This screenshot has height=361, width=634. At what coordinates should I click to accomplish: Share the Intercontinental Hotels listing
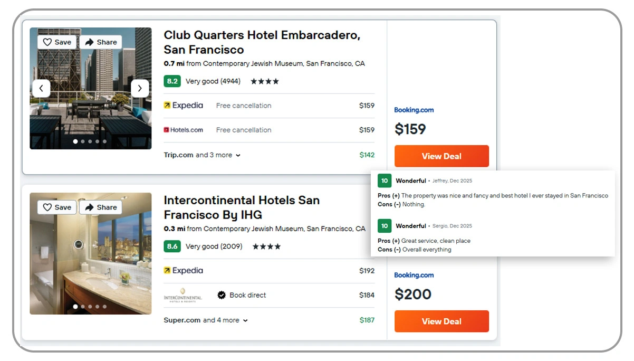click(101, 207)
